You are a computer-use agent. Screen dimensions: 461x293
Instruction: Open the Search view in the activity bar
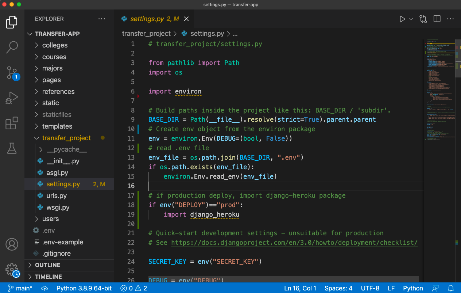coord(12,47)
